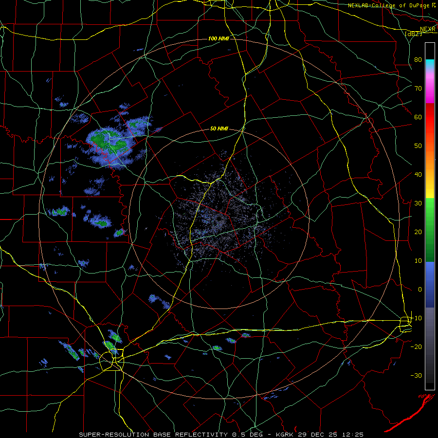Click the -30 value on the dBZ scale
The image size is (438, 438).
click(416, 375)
